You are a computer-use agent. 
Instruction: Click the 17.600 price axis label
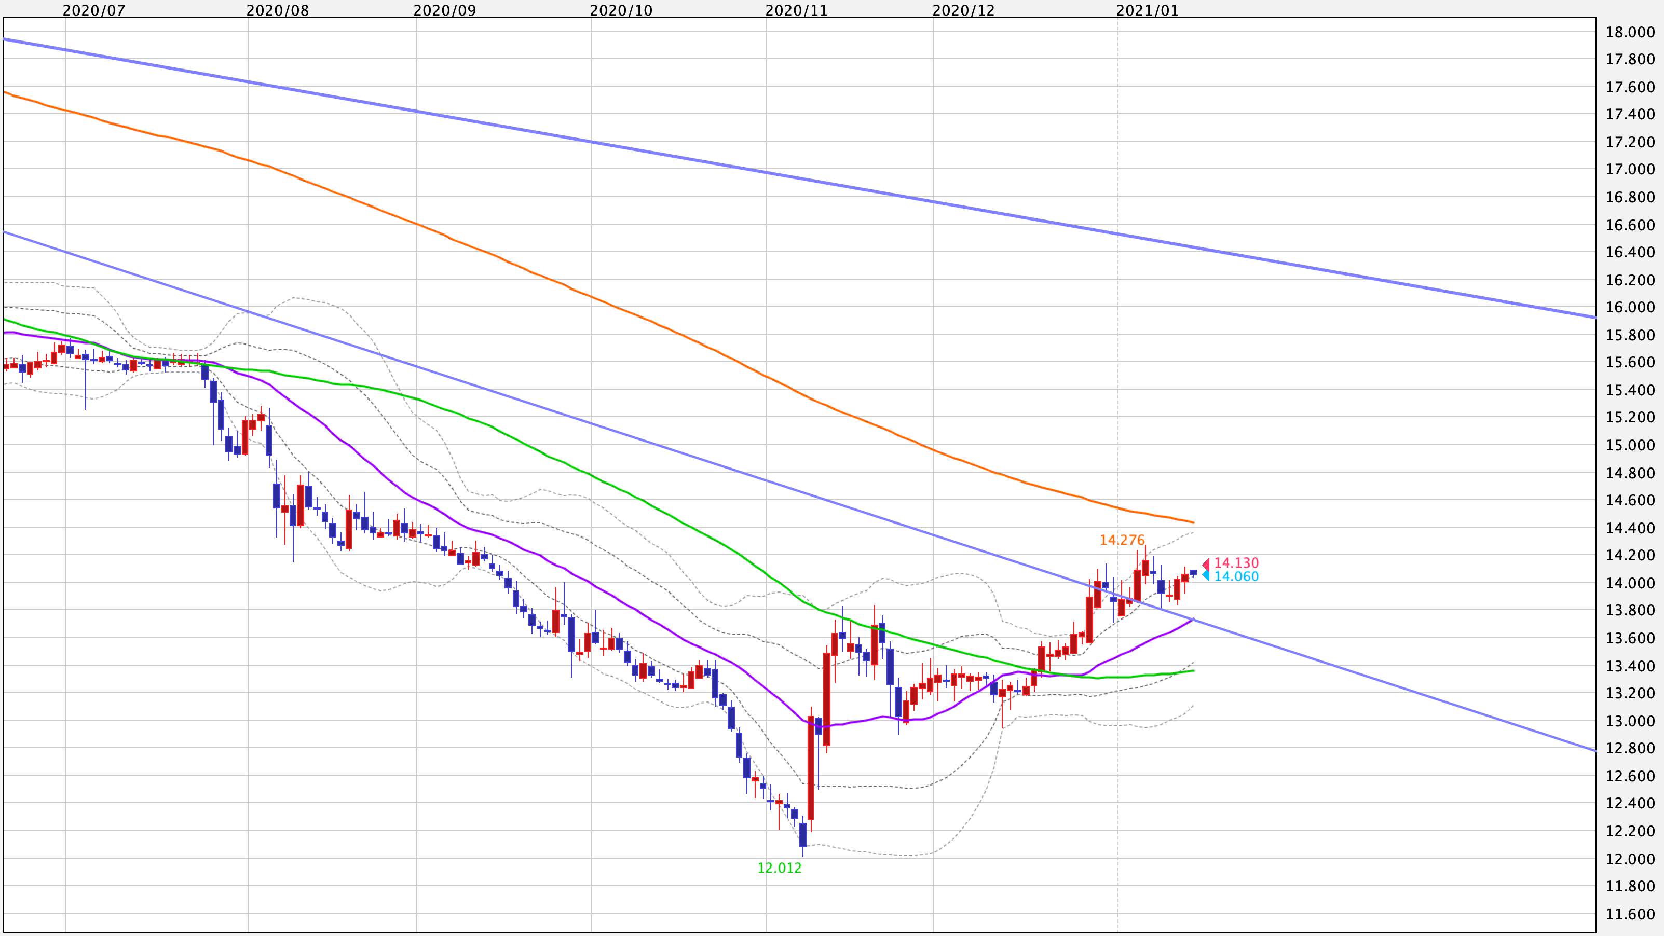[1630, 87]
